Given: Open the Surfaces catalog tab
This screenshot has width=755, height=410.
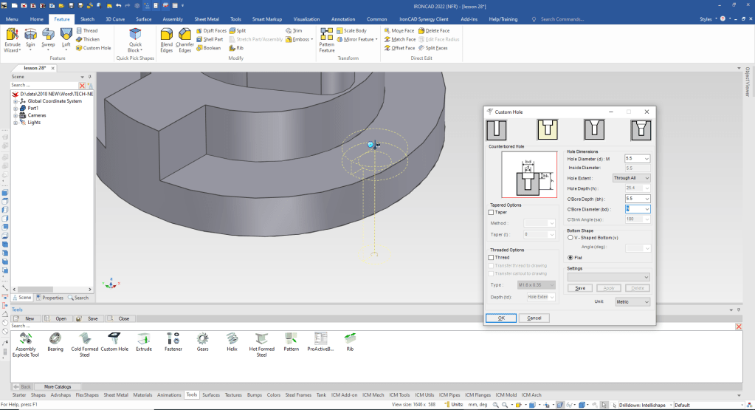Looking at the screenshot, I should point(211,394).
